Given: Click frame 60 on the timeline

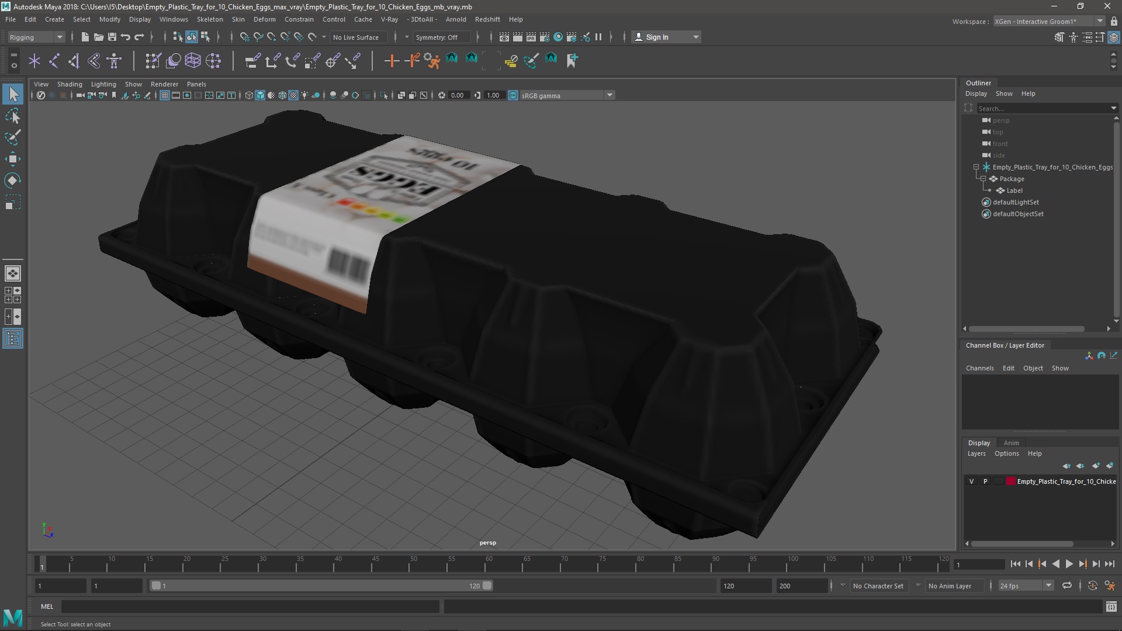Looking at the screenshot, I should (x=489, y=564).
